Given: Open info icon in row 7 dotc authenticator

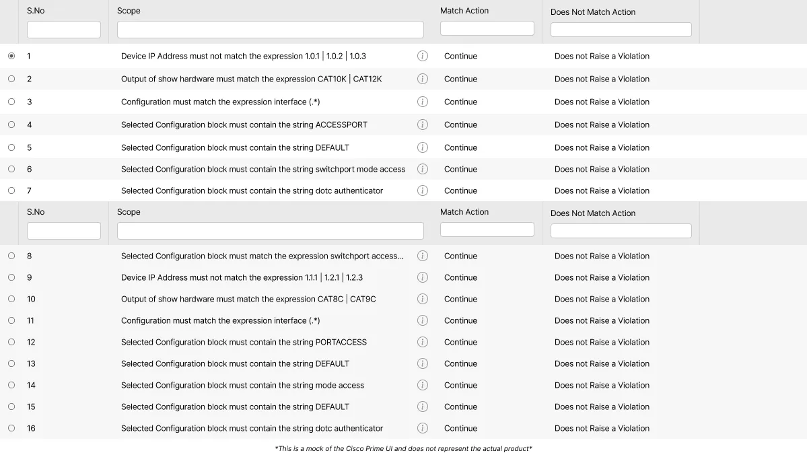Looking at the screenshot, I should click(423, 191).
